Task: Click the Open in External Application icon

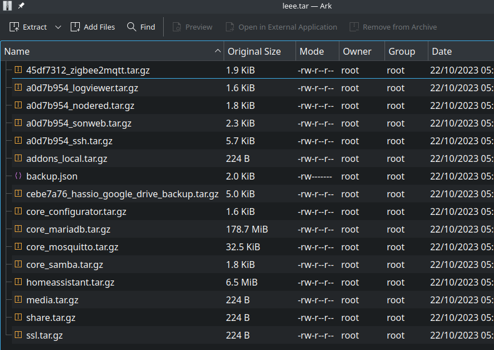Action: [x=229, y=26]
